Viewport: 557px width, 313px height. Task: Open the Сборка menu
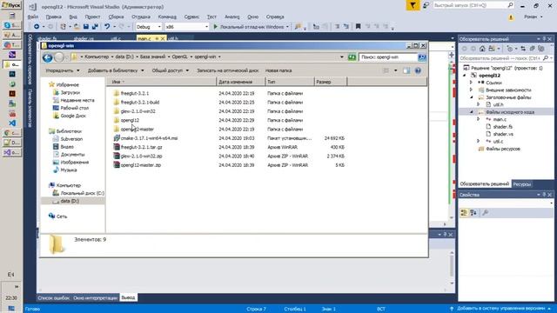(x=116, y=17)
